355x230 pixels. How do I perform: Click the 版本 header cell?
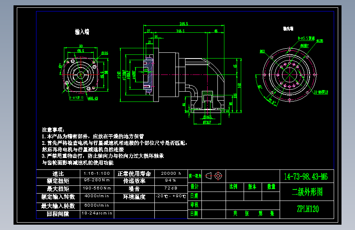(x=252, y=187)
